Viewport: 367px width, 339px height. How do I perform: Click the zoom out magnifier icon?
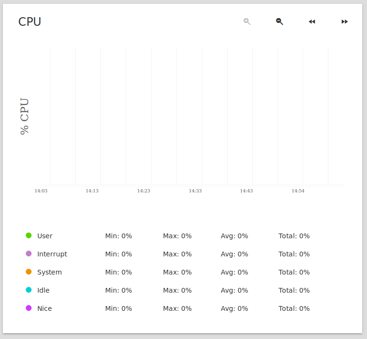click(x=280, y=21)
